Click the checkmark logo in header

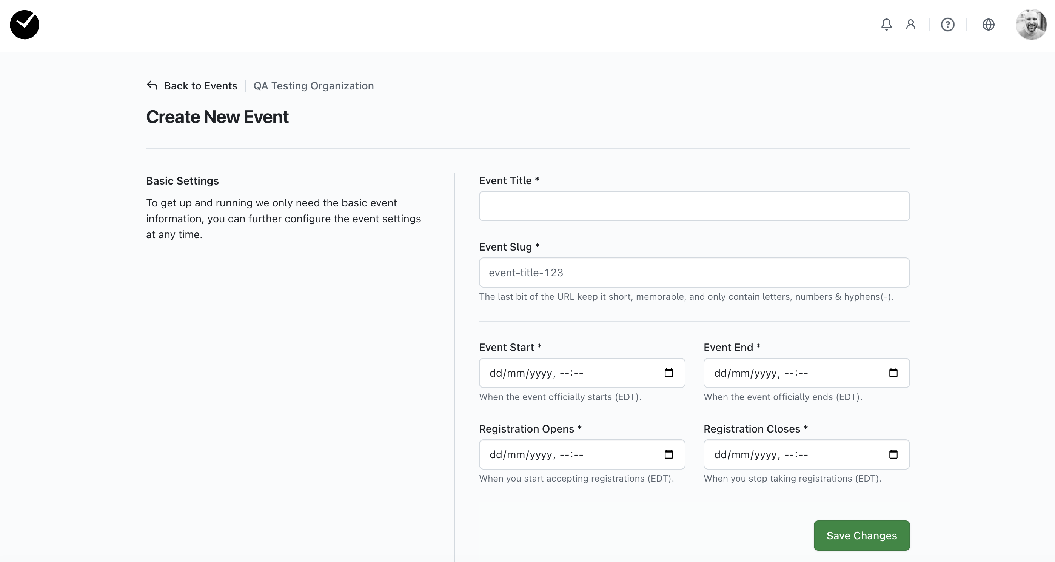pyautogui.click(x=25, y=25)
